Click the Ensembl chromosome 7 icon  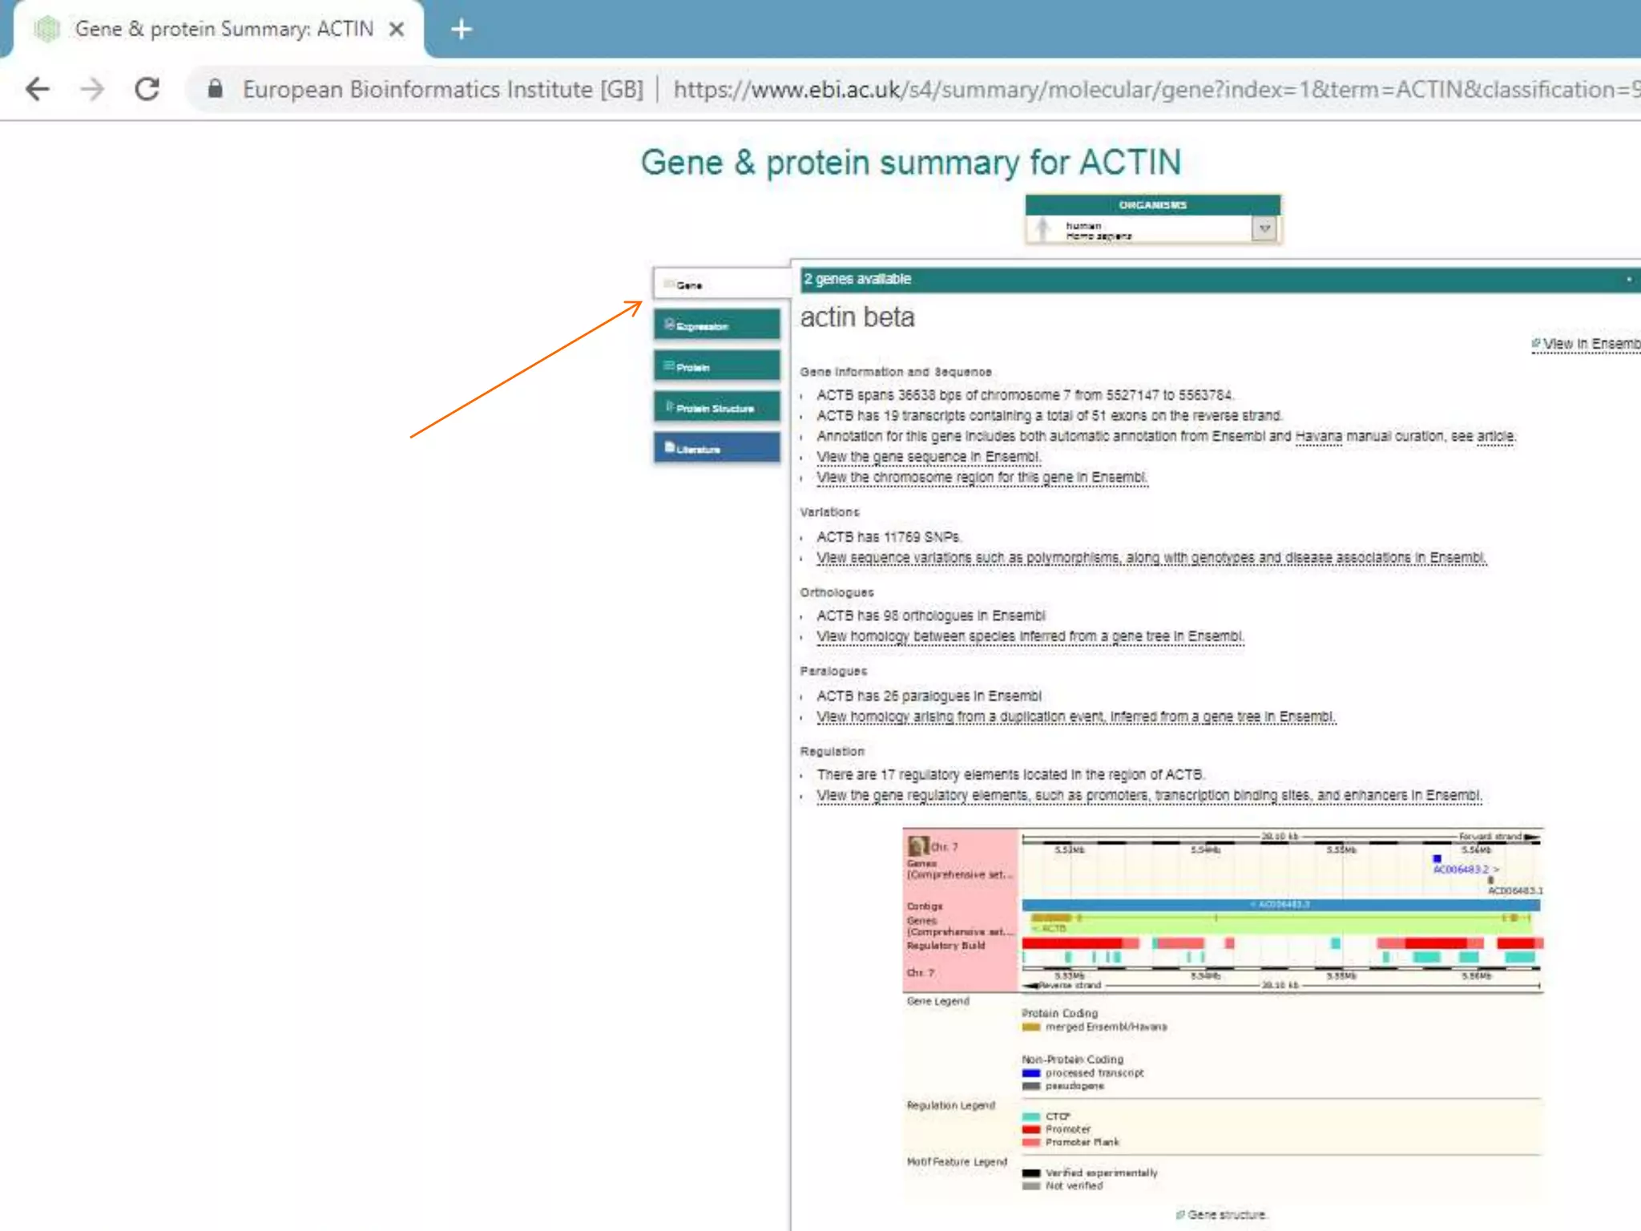(x=918, y=846)
